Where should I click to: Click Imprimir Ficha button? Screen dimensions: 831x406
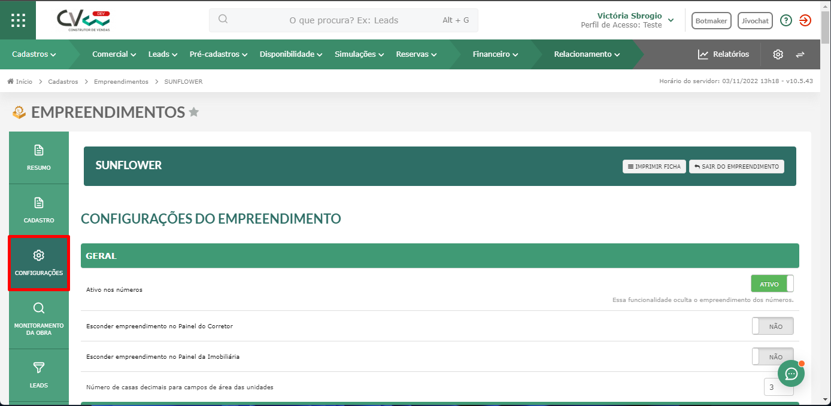(654, 166)
